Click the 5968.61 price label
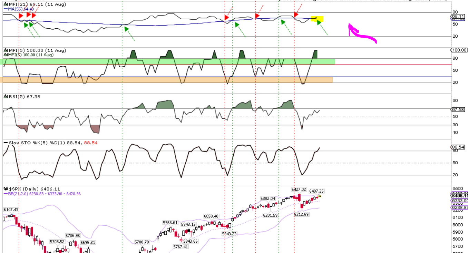This screenshot has height=253, width=468. click(170, 223)
